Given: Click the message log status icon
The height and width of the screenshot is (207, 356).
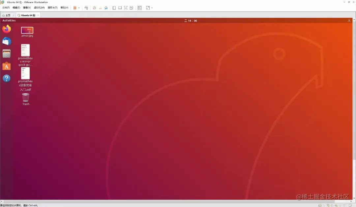Looking at the screenshot, I should pos(350,205).
